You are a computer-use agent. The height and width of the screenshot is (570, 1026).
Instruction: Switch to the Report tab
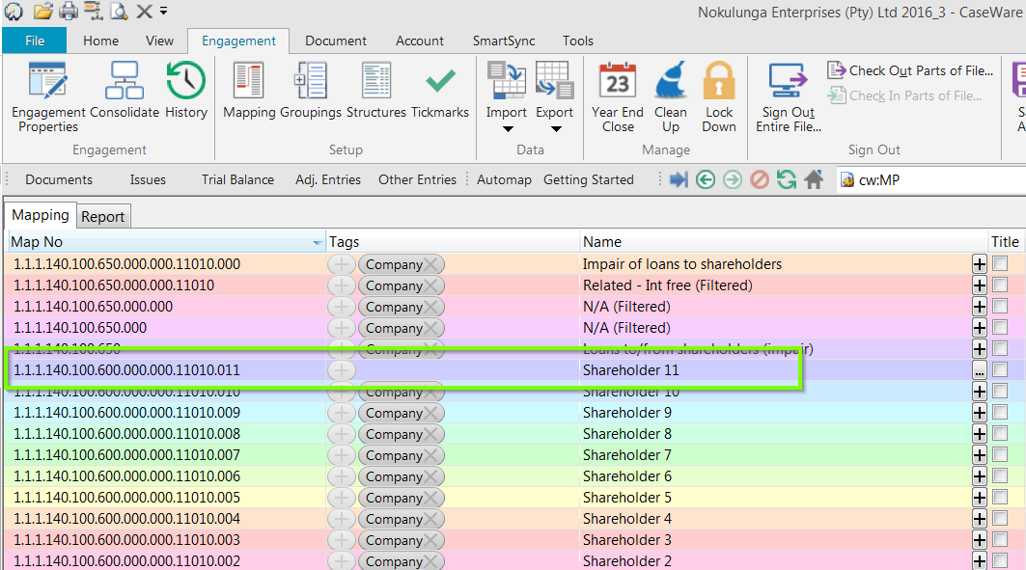click(x=103, y=217)
